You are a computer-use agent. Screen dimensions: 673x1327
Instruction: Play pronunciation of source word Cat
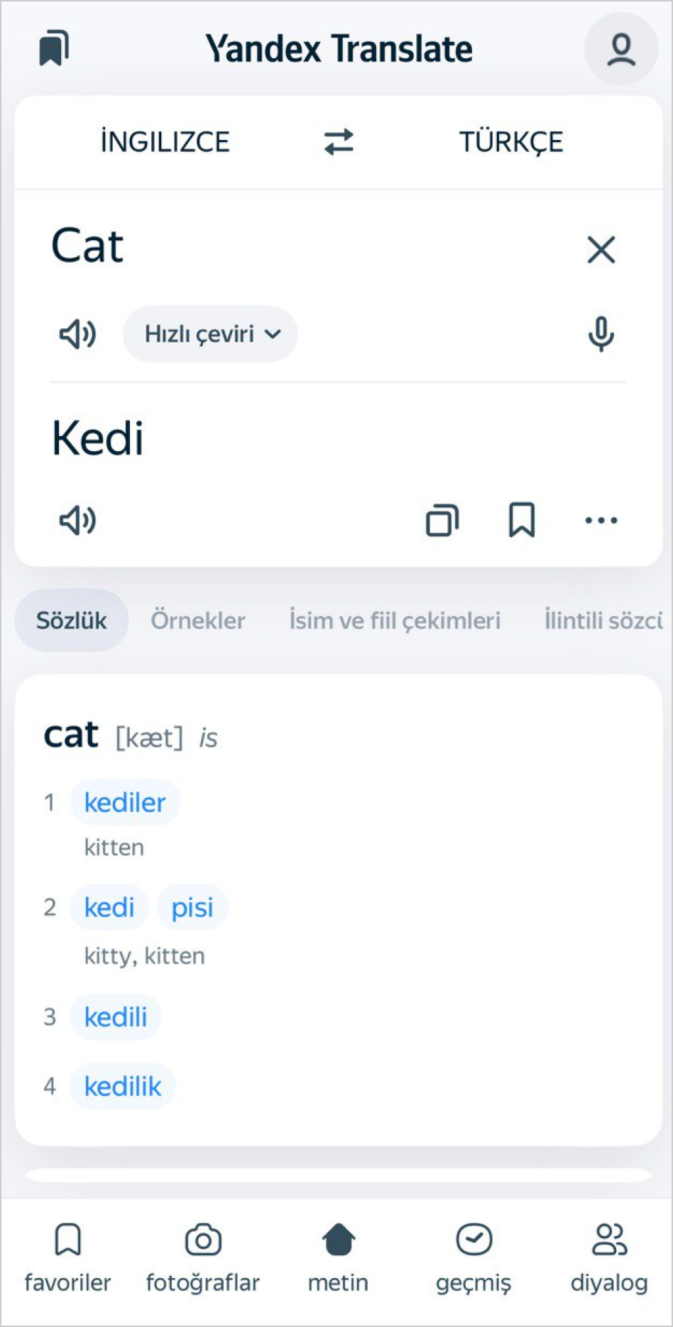[x=77, y=334]
